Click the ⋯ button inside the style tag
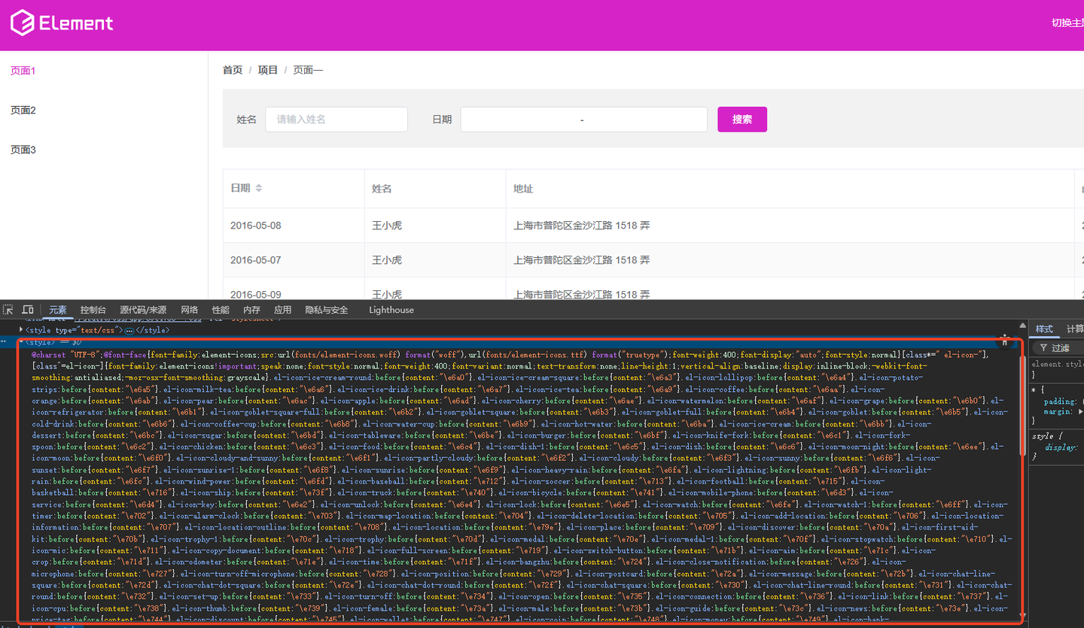 [x=129, y=330]
